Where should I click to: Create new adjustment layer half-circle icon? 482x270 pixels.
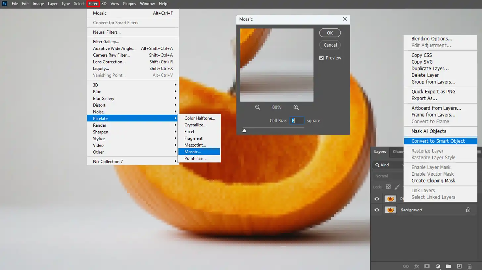(438, 266)
